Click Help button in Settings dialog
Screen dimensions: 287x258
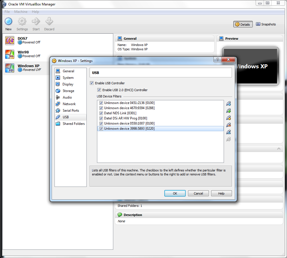[x=221, y=193]
